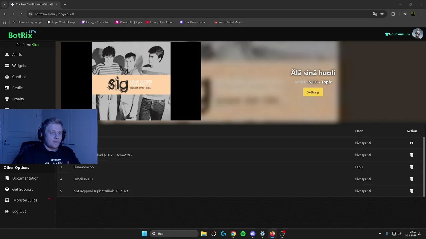Show hidden system tray icons
Viewport: 426px width, 239px height.
[380, 234]
